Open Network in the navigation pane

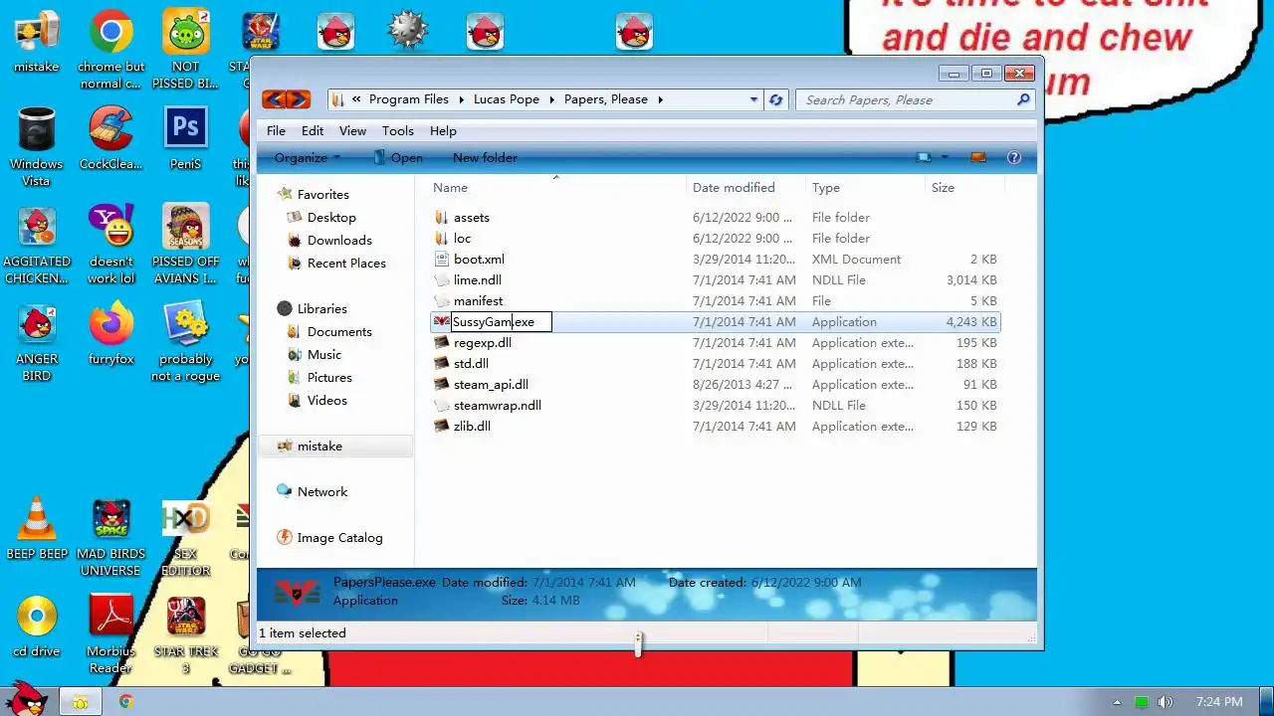(322, 491)
